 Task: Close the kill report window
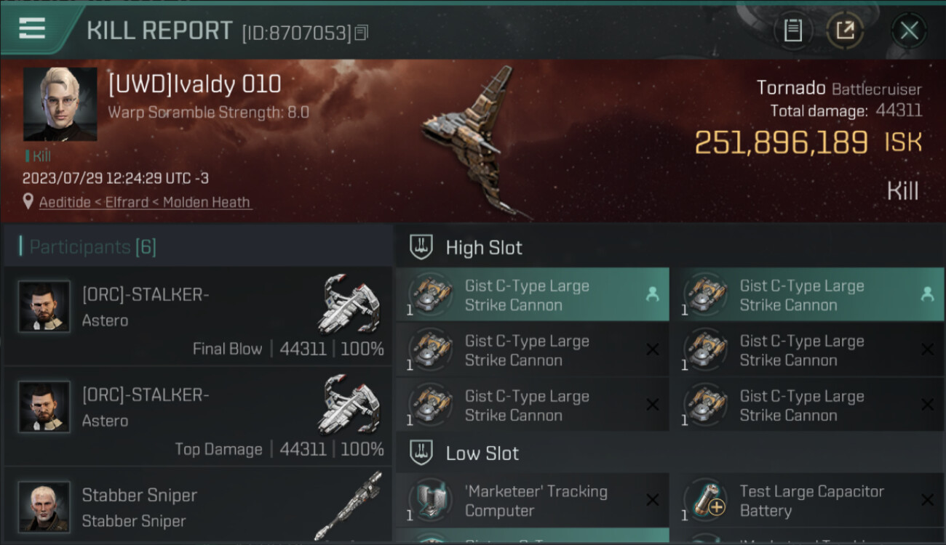(x=909, y=31)
